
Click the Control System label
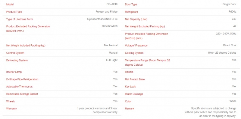[15, 53]
